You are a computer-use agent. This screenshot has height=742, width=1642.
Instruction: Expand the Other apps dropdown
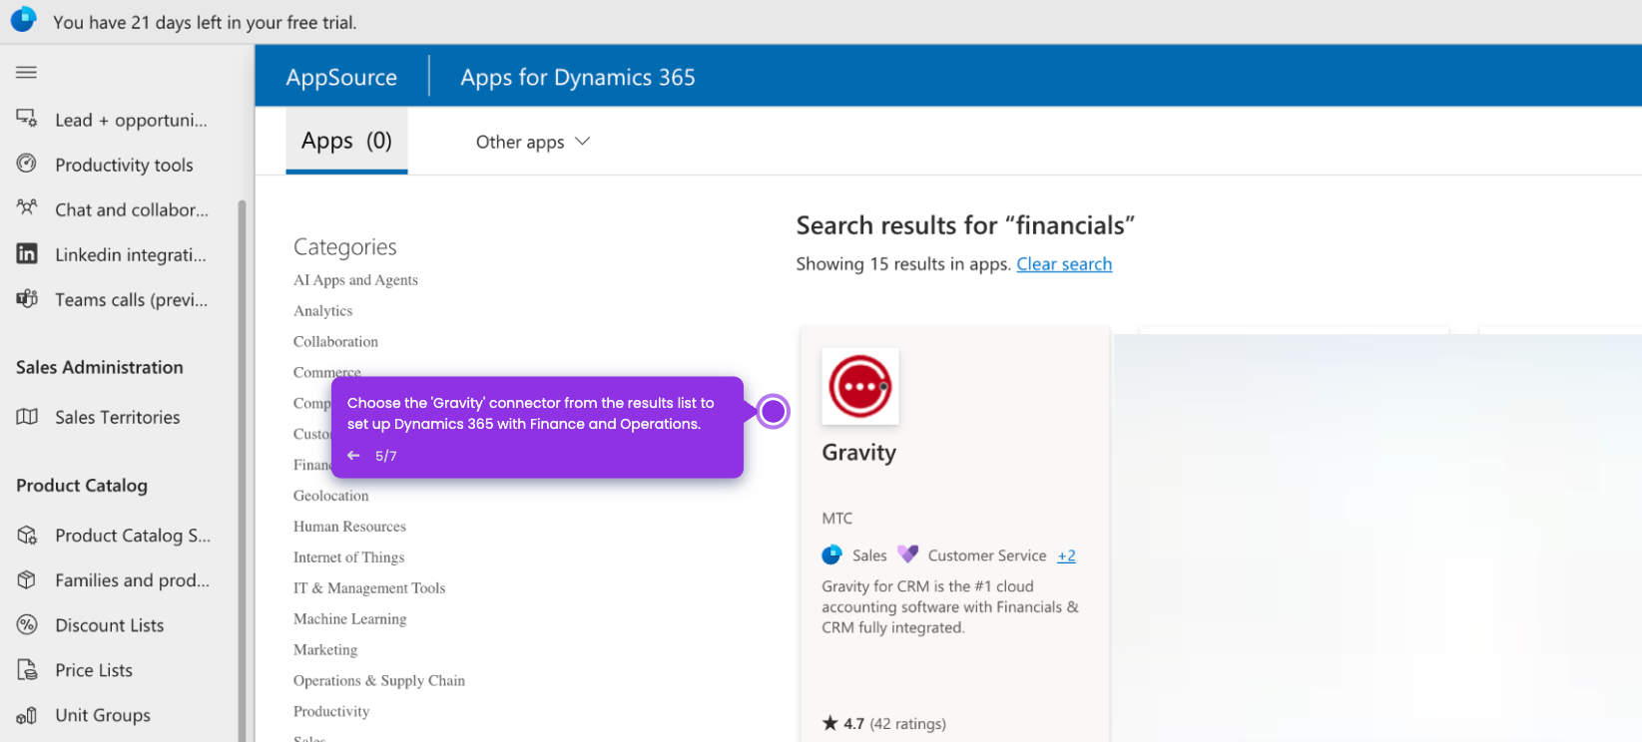[x=533, y=142]
